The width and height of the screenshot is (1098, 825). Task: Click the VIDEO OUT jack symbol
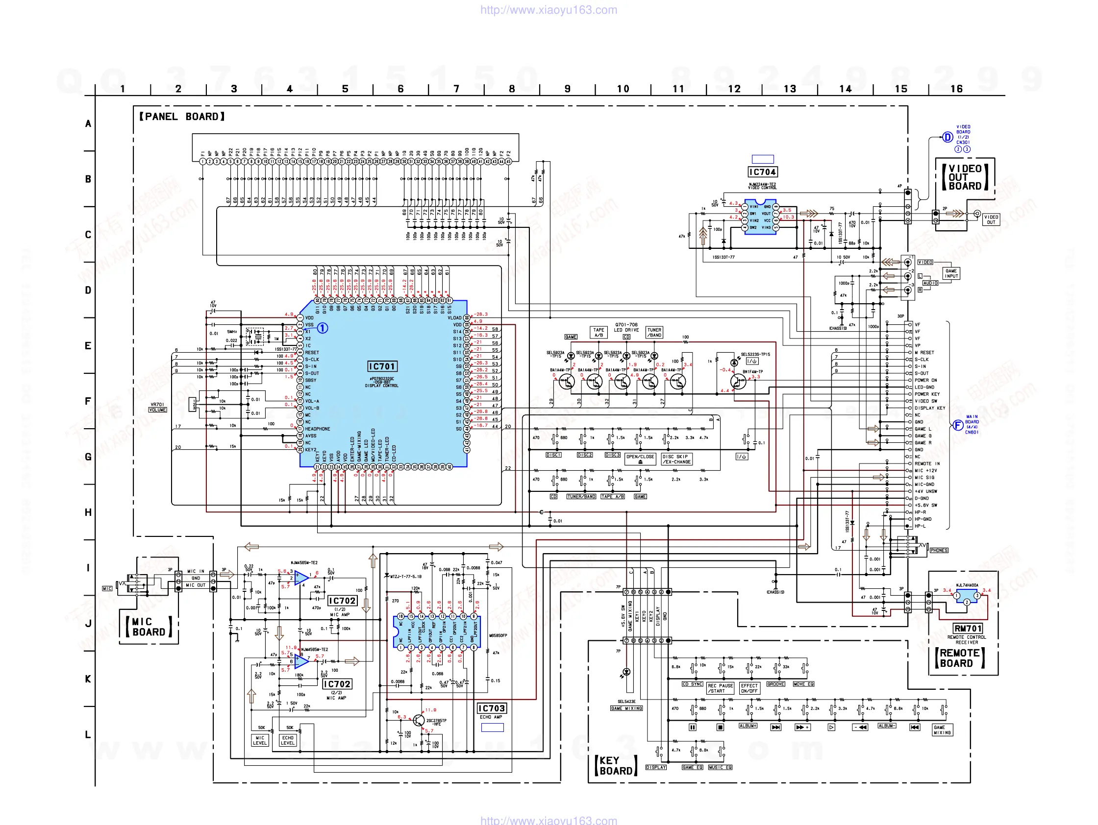pyautogui.click(x=977, y=214)
